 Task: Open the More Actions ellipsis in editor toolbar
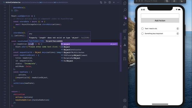click(x=118, y=2)
